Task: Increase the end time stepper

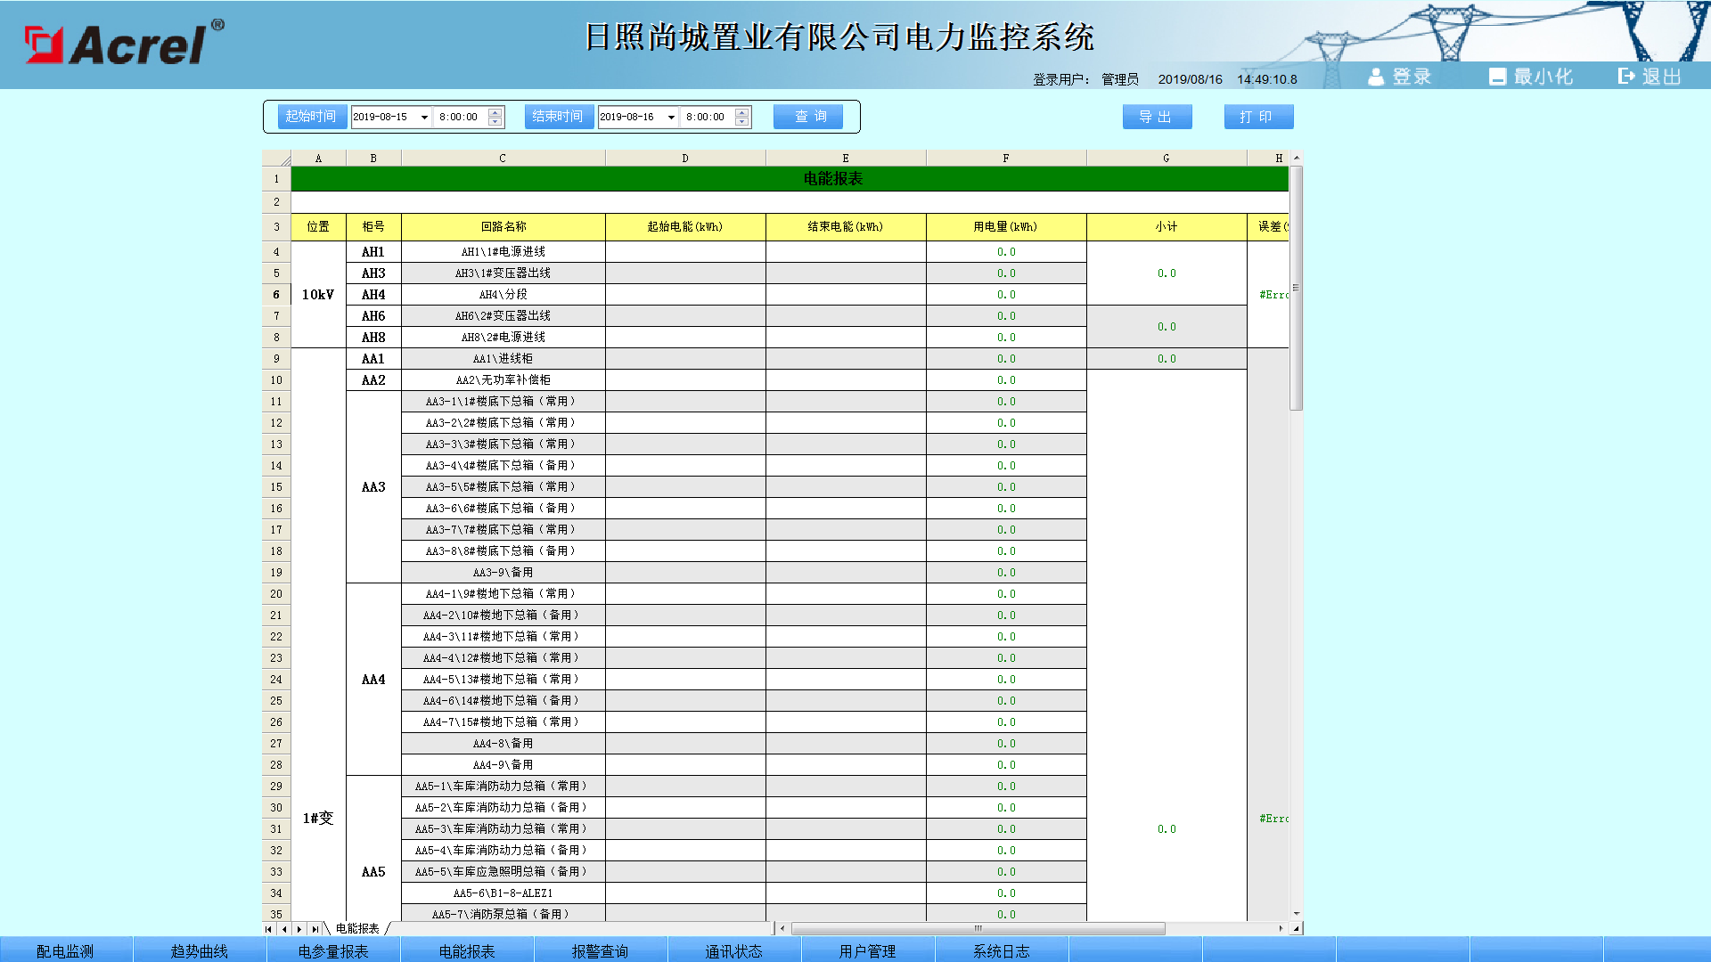Action: [x=742, y=112]
